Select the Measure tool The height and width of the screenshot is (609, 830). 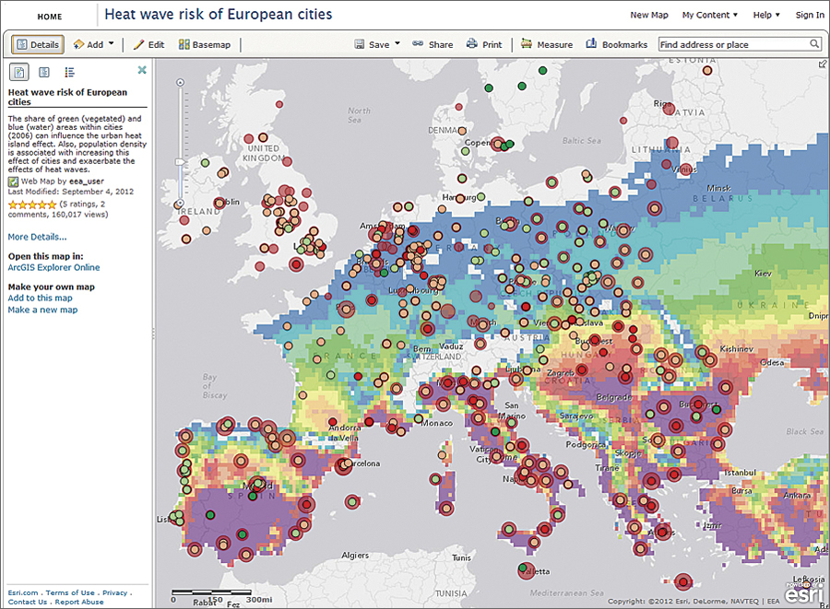547,45
